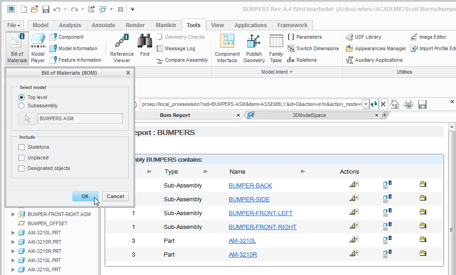Click Compare Assembly tool

pyautogui.click(x=182, y=60)
